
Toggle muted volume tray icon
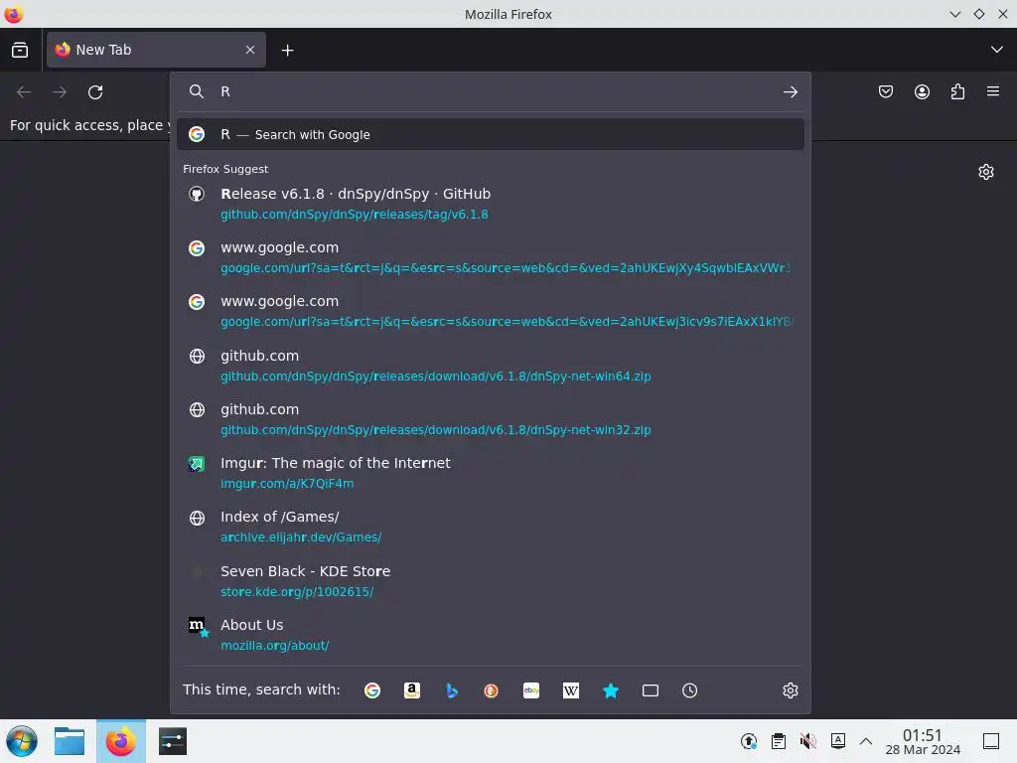[x=808, y=741]
